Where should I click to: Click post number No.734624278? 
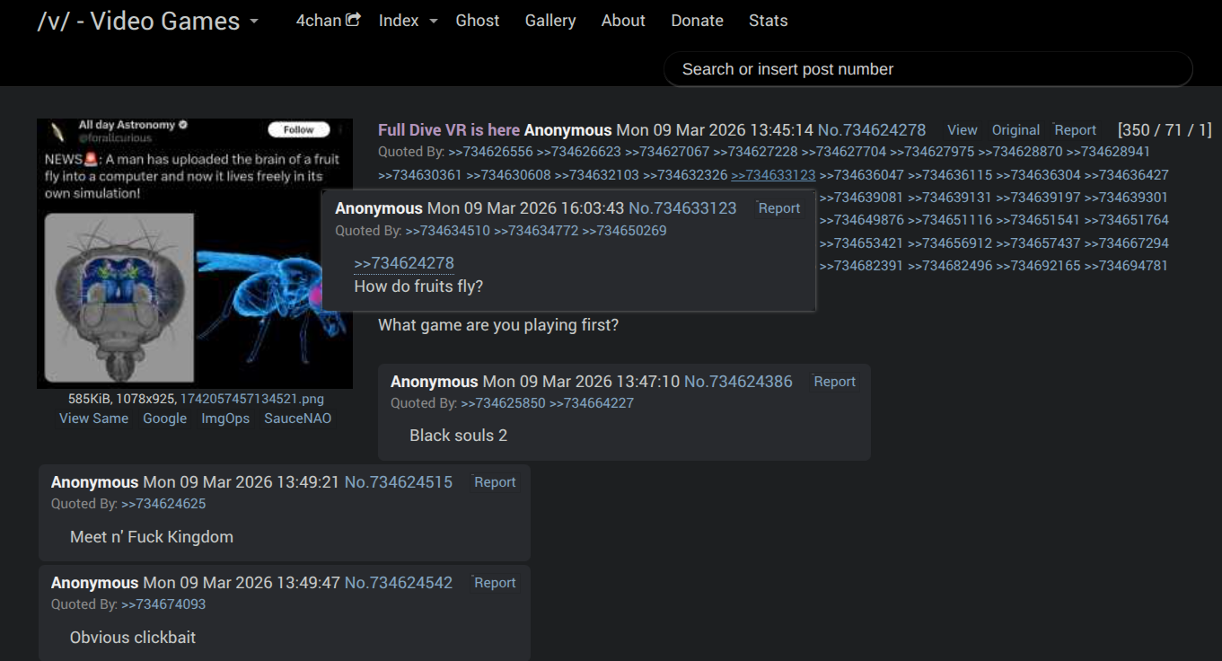point(872,130)
